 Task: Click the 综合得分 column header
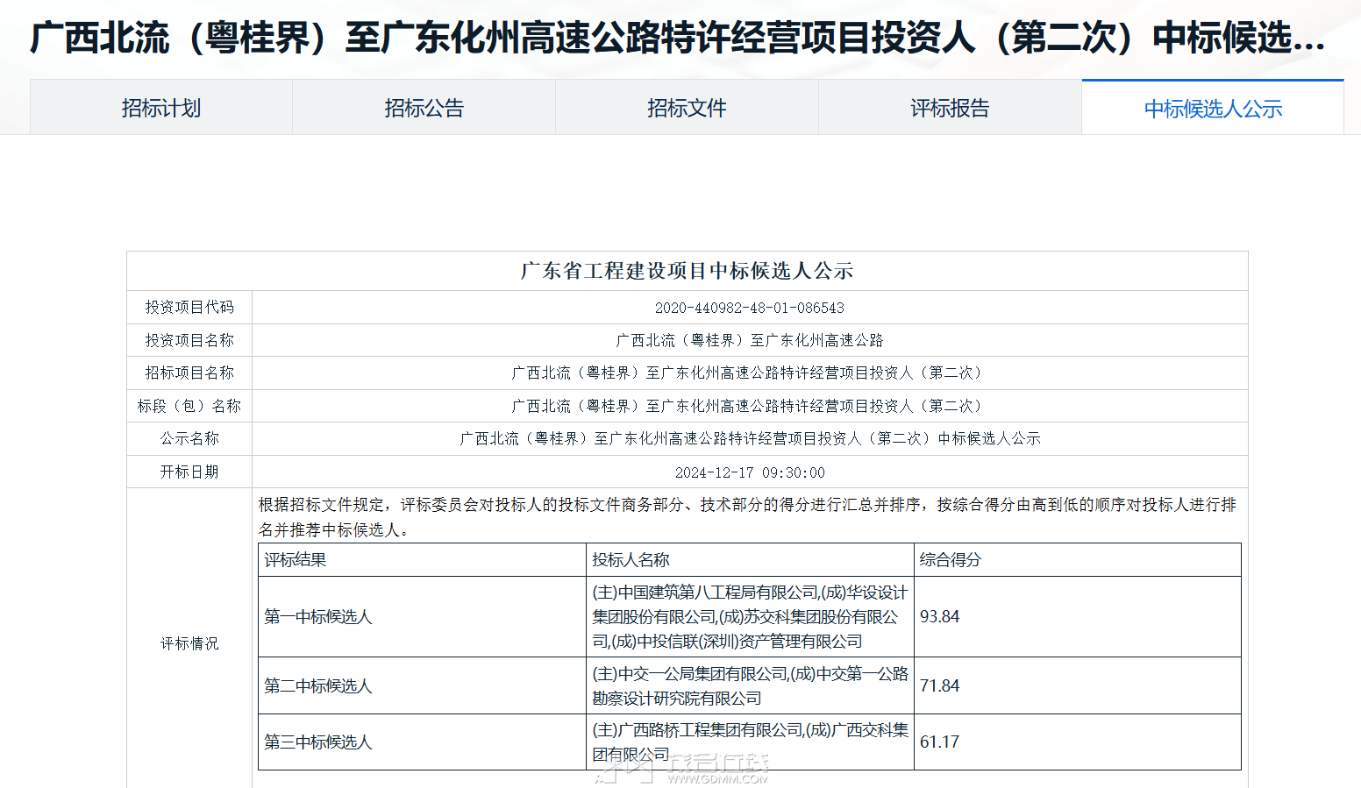(x=951, y=560)
